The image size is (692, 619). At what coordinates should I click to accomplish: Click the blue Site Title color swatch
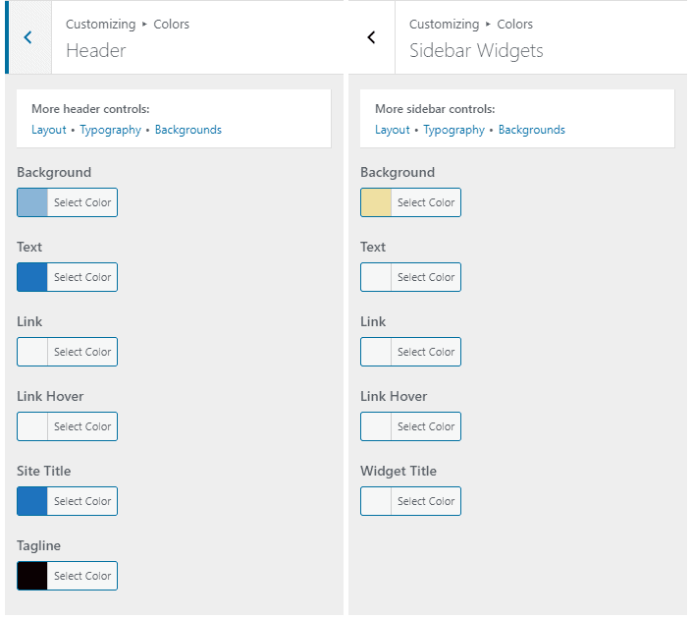(x=32, y=501)
